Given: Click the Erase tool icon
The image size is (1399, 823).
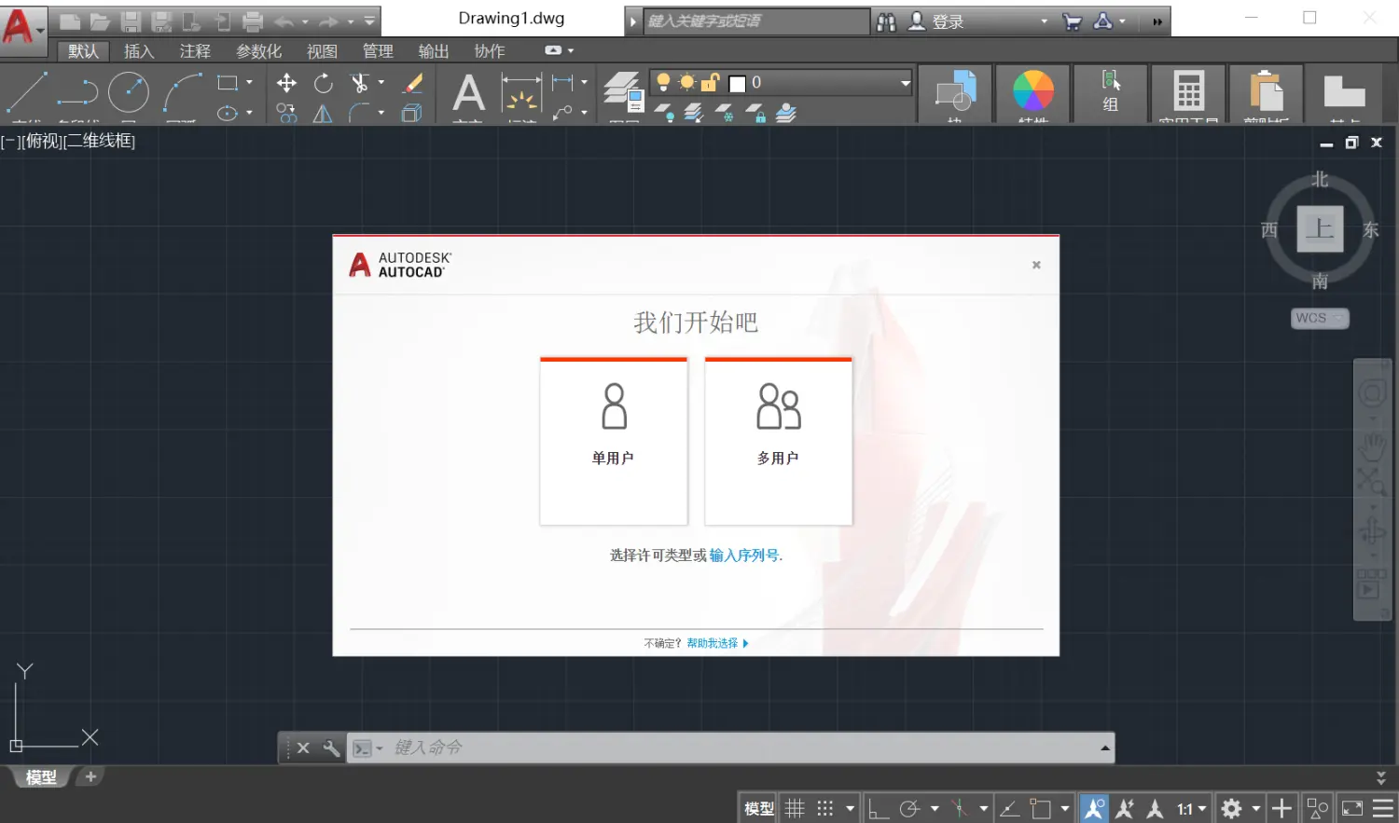Looking at the screenshot, I should (412, 83).
